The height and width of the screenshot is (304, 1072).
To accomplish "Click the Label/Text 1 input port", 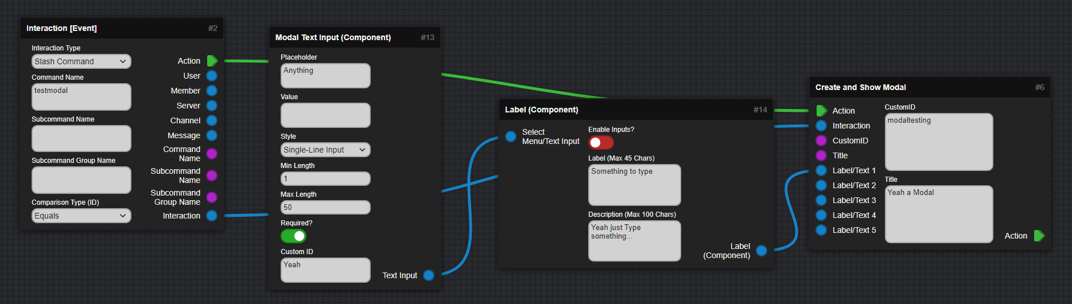I will (x=821, y=170).
